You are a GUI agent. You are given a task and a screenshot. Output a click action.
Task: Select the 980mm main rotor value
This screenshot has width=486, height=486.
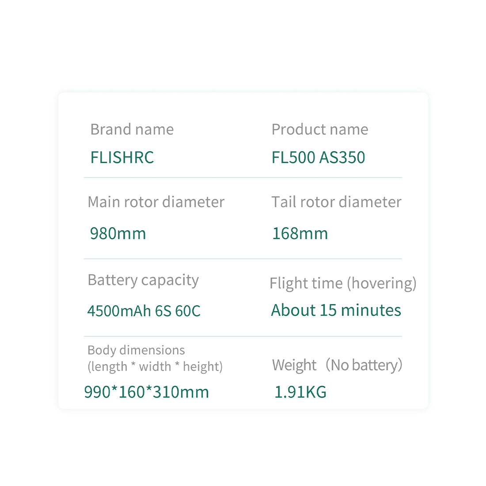[118, 233]
